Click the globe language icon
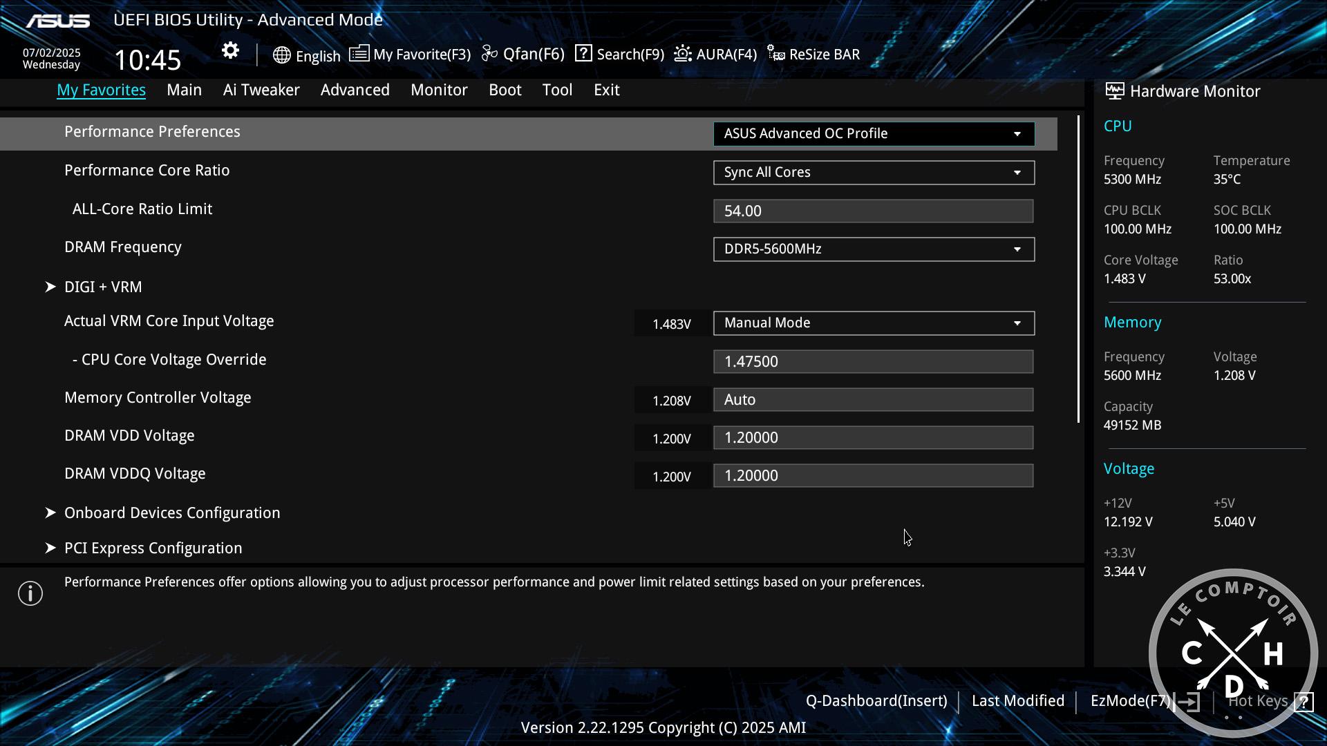This screenshot has width=1327, height=746. [281, 55]
